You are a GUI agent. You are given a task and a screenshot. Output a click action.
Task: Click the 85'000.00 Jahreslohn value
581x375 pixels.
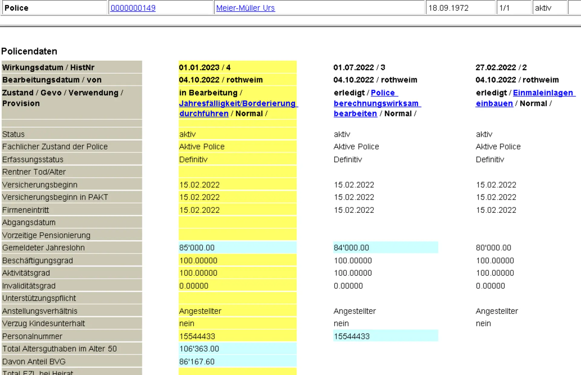197,248
